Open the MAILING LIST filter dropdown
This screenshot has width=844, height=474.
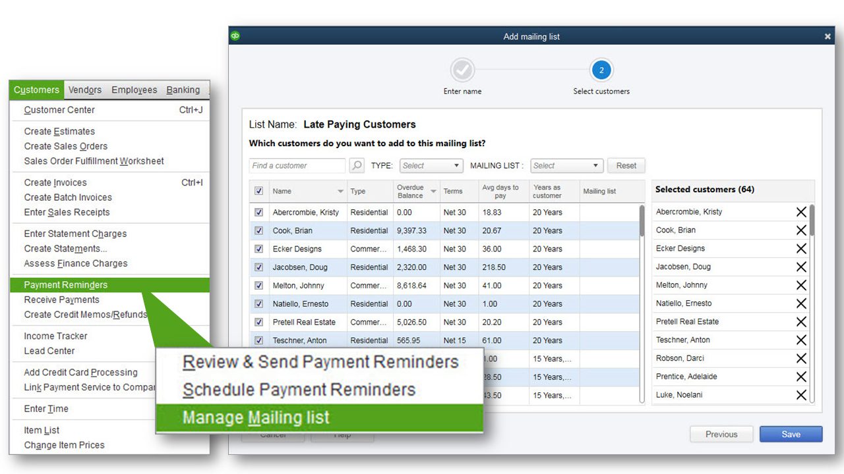click(566, 166)
